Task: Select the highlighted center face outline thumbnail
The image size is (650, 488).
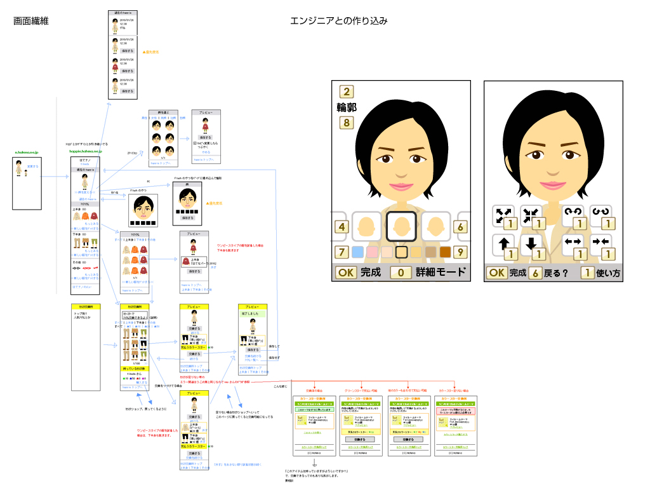Action: pyautogui.click(x=401, y=226)
